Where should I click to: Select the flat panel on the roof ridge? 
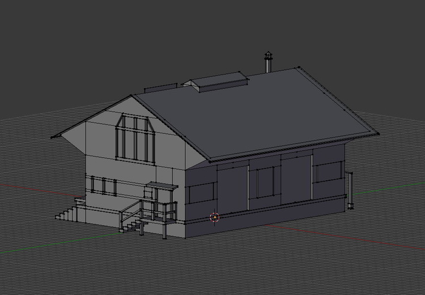point(160,88)
